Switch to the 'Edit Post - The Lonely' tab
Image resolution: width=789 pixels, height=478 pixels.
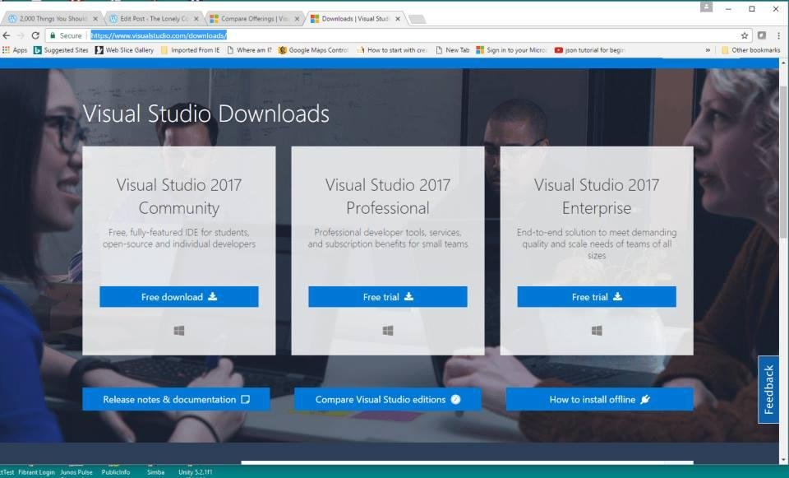[154, 19]
